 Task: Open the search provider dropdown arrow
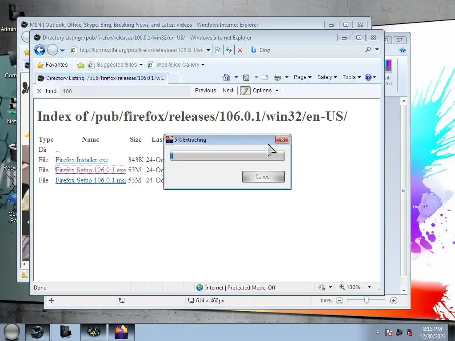click(x=377, y=50)
